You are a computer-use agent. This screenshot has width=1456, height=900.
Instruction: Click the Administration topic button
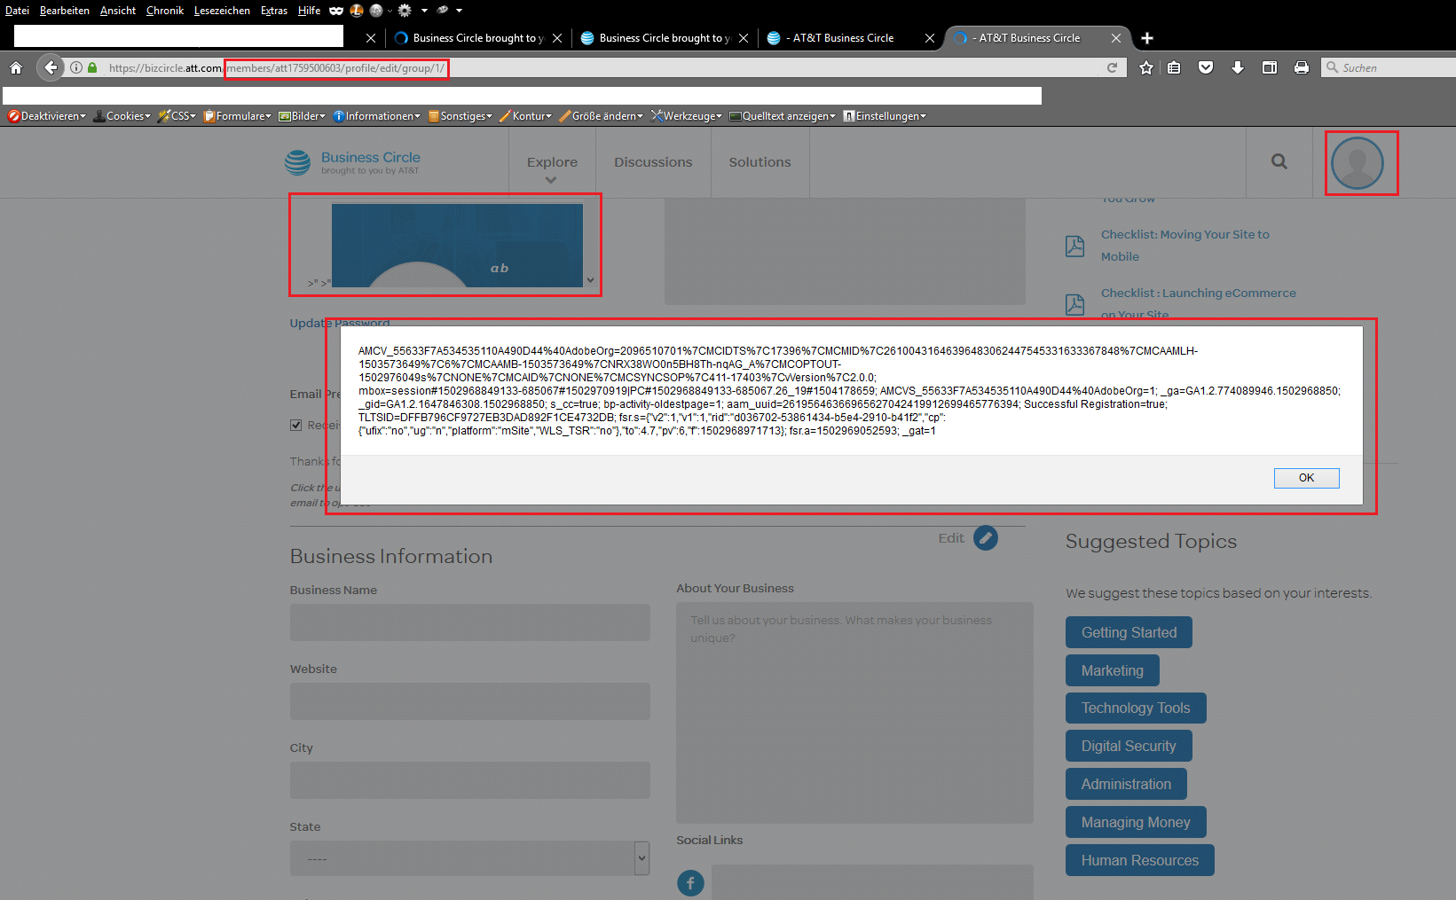coord(1126,784)
